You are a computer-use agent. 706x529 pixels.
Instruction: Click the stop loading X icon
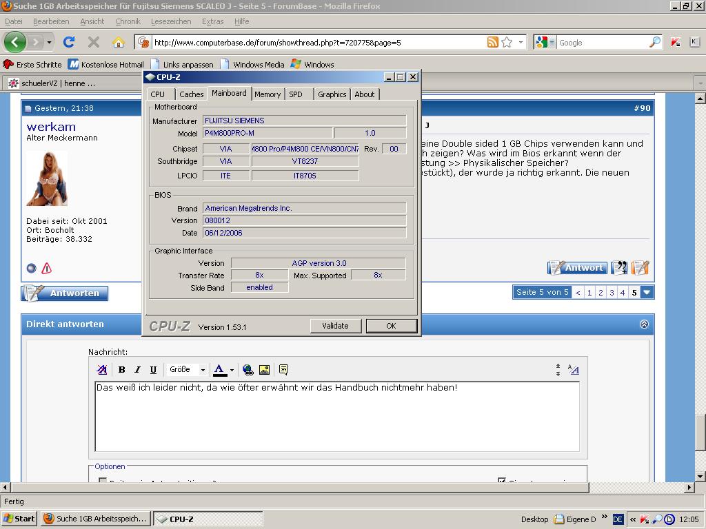[x=94, y=42]
